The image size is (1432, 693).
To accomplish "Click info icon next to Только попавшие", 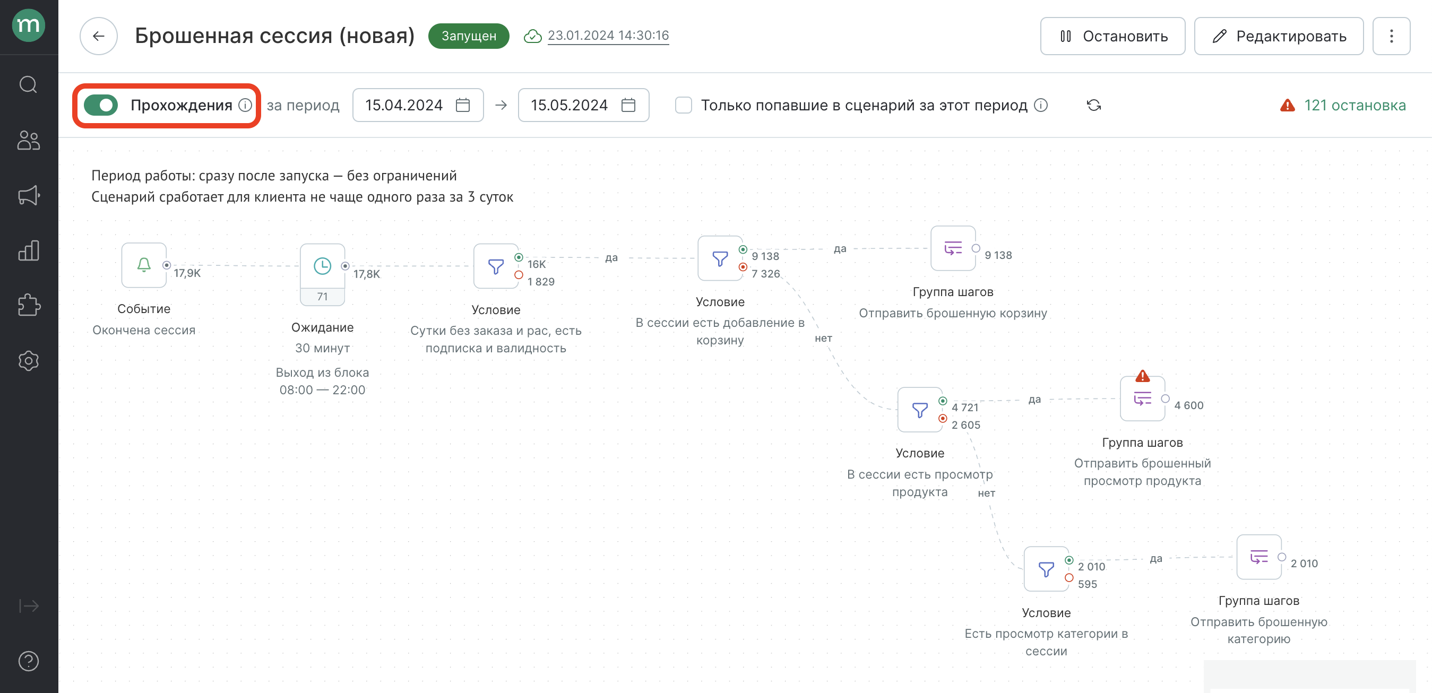I will (1041, 105).
